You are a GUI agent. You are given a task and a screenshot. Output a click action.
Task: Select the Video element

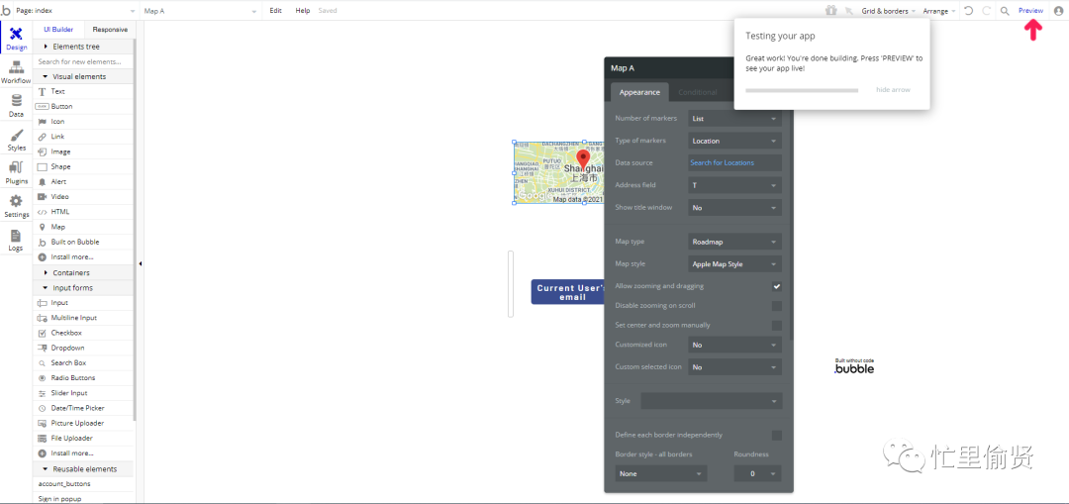[84, 196]
